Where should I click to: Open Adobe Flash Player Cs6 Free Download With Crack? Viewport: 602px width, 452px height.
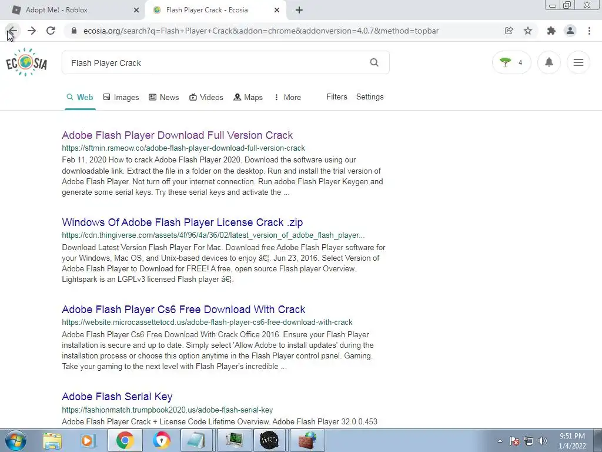183,310
